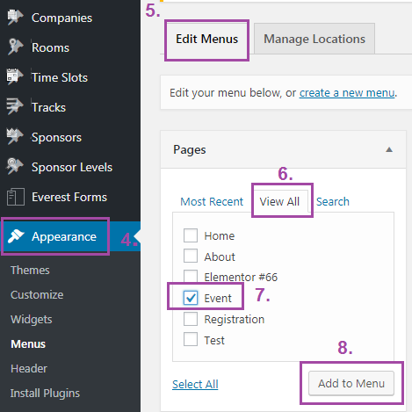Click the Rooms pushpin icon
Viewport: 412px width, 412px height.
click(x=15, y=47)
